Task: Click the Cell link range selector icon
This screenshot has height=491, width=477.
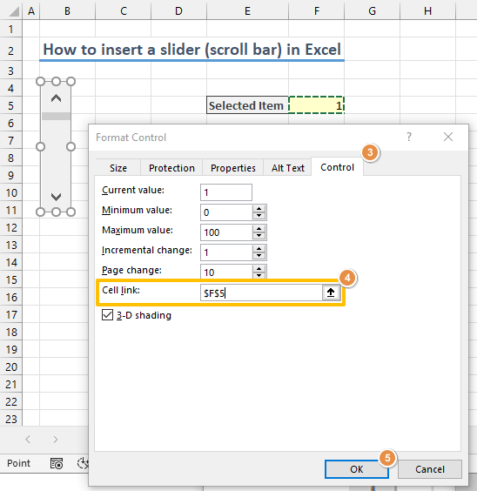Action: pyautogui.click(x=331, y=293)
